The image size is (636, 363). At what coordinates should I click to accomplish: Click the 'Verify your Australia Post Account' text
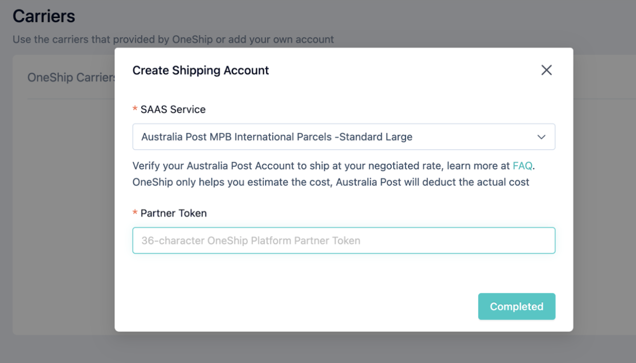[213, 166]
